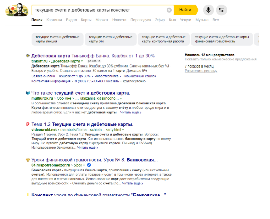Open the Tinkoff 'Дебетовая карта' ad title

93,56
